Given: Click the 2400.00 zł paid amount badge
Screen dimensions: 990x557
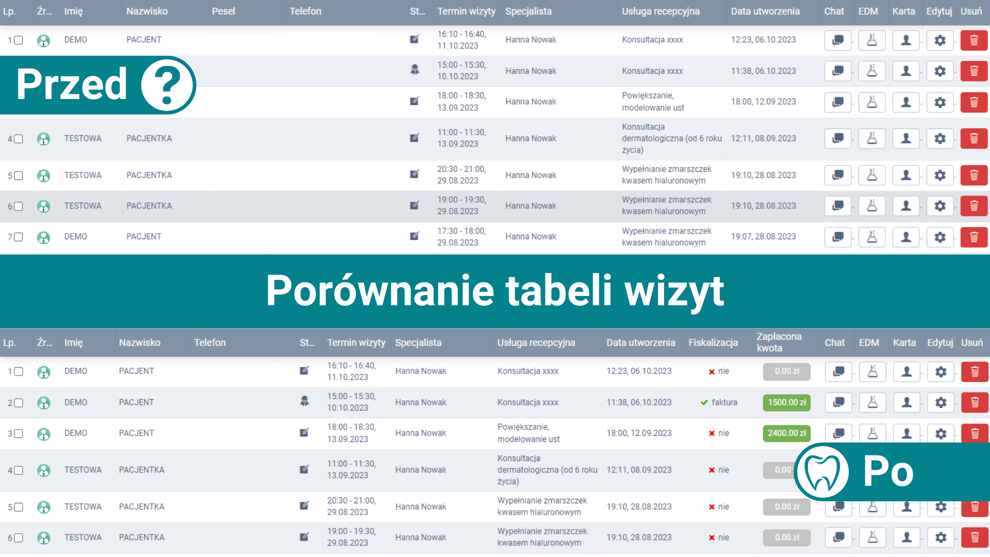Looking at the screenshot, I should point(787,433).
